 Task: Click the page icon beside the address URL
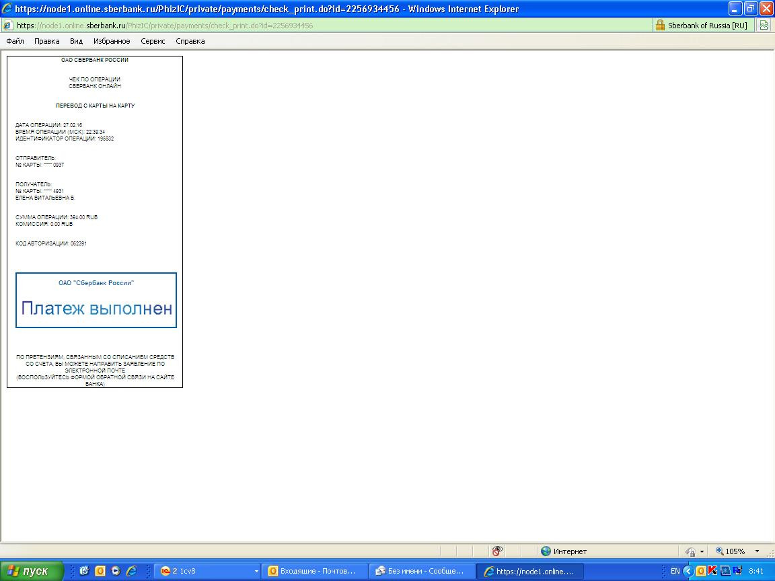8,25
